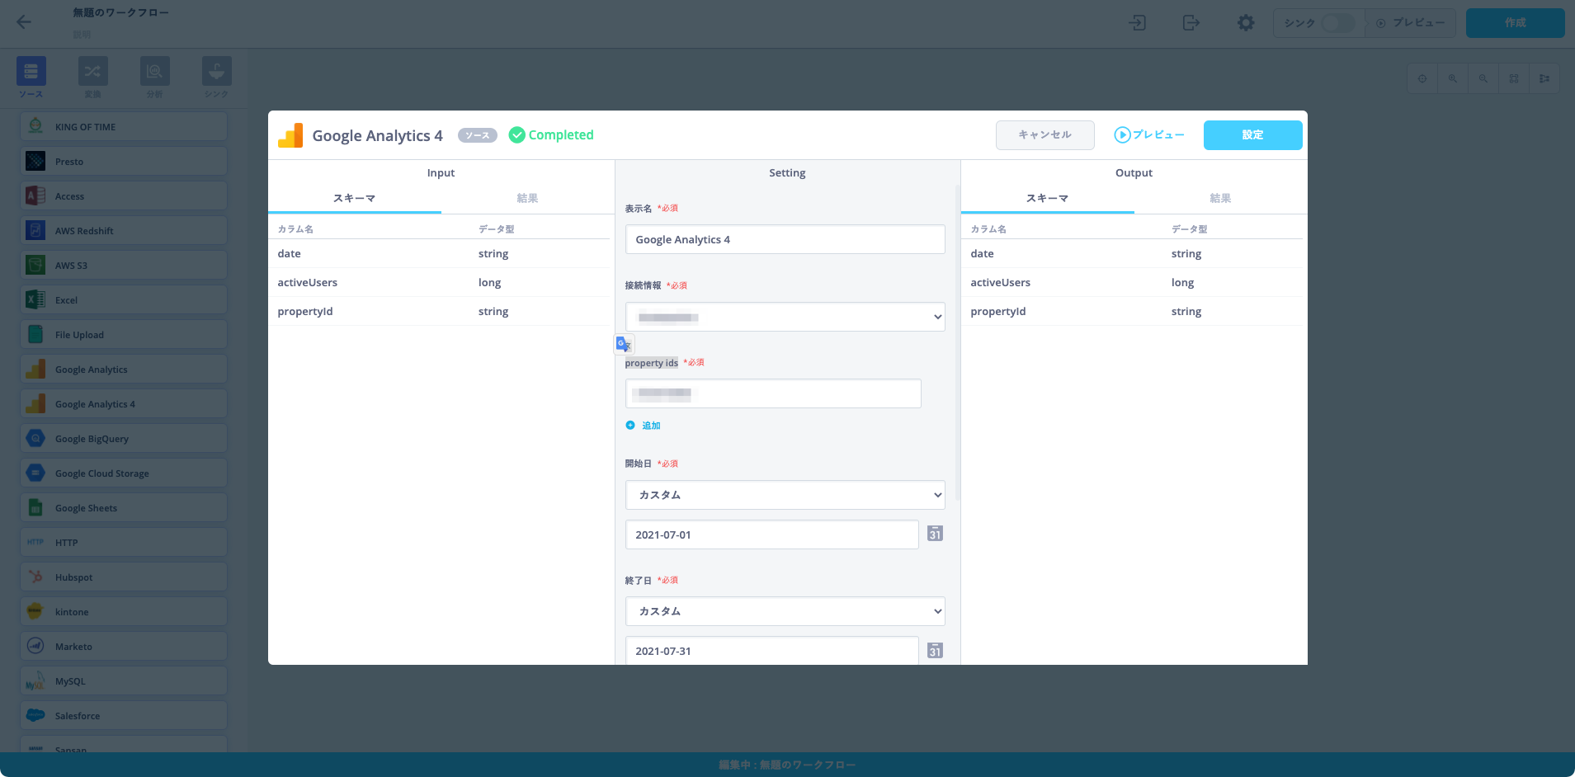Choose Presto source
This screenshot has width=1575, height=777.
(x=124, y=161)
